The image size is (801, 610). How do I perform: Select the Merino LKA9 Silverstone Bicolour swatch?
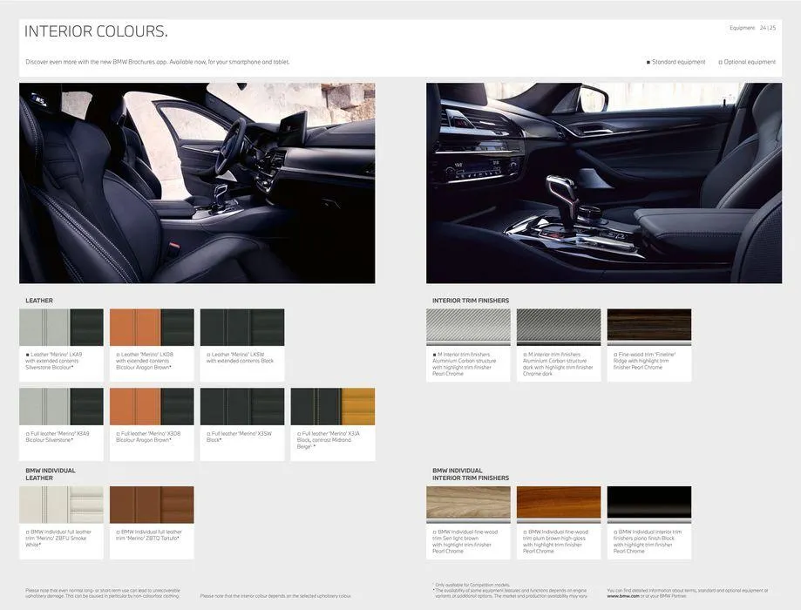[x=61, y=328]
